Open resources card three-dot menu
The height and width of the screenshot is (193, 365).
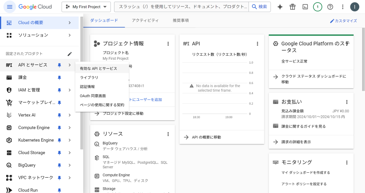(168, 134)
